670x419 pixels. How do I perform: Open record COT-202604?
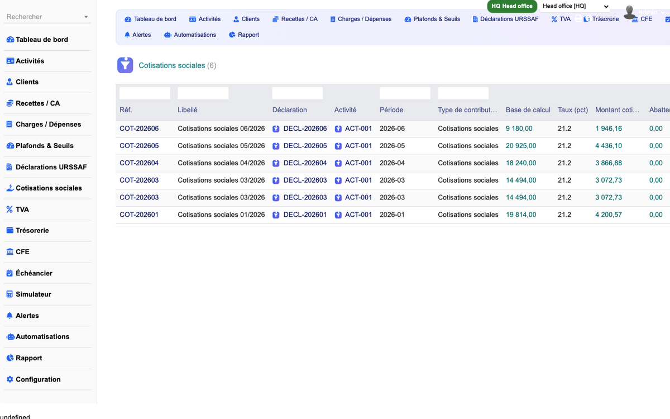(x=139, y=163)
